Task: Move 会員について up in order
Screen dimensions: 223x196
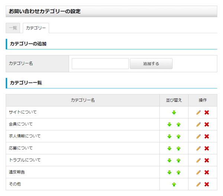Action: (x=178, y=124)
